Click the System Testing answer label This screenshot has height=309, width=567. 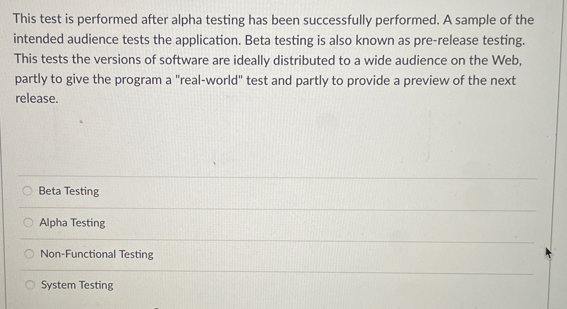pyautogui.click(x=77, y=285)
